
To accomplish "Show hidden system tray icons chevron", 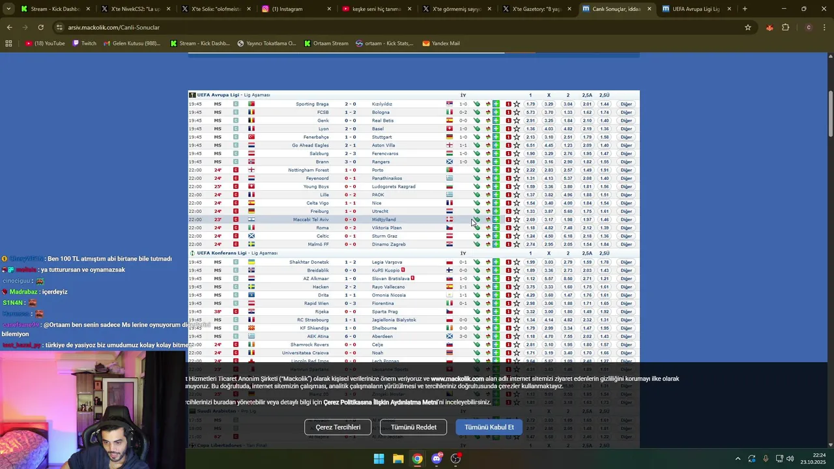I will tap(738, 459).
